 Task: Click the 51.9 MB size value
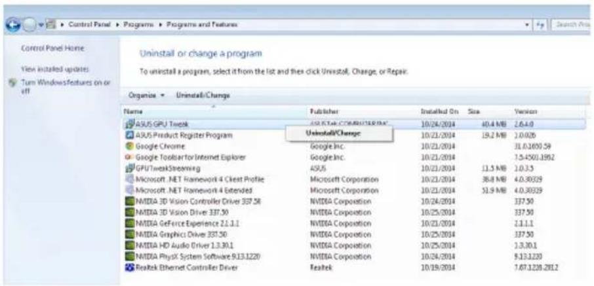pyautogui.click(x=494, y=190)
